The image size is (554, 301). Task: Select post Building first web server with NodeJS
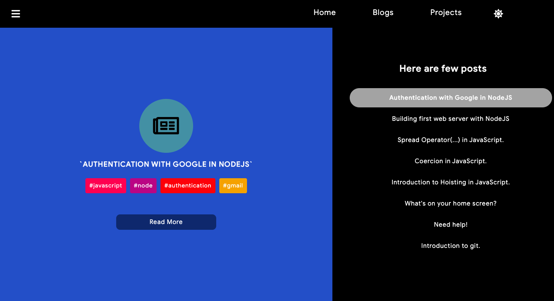click(451, 119)
